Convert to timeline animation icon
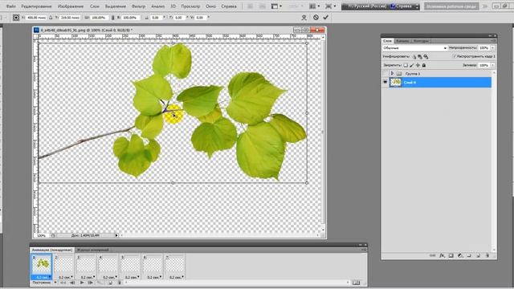The height and width of the screenshot is (289, 514). 356,283
